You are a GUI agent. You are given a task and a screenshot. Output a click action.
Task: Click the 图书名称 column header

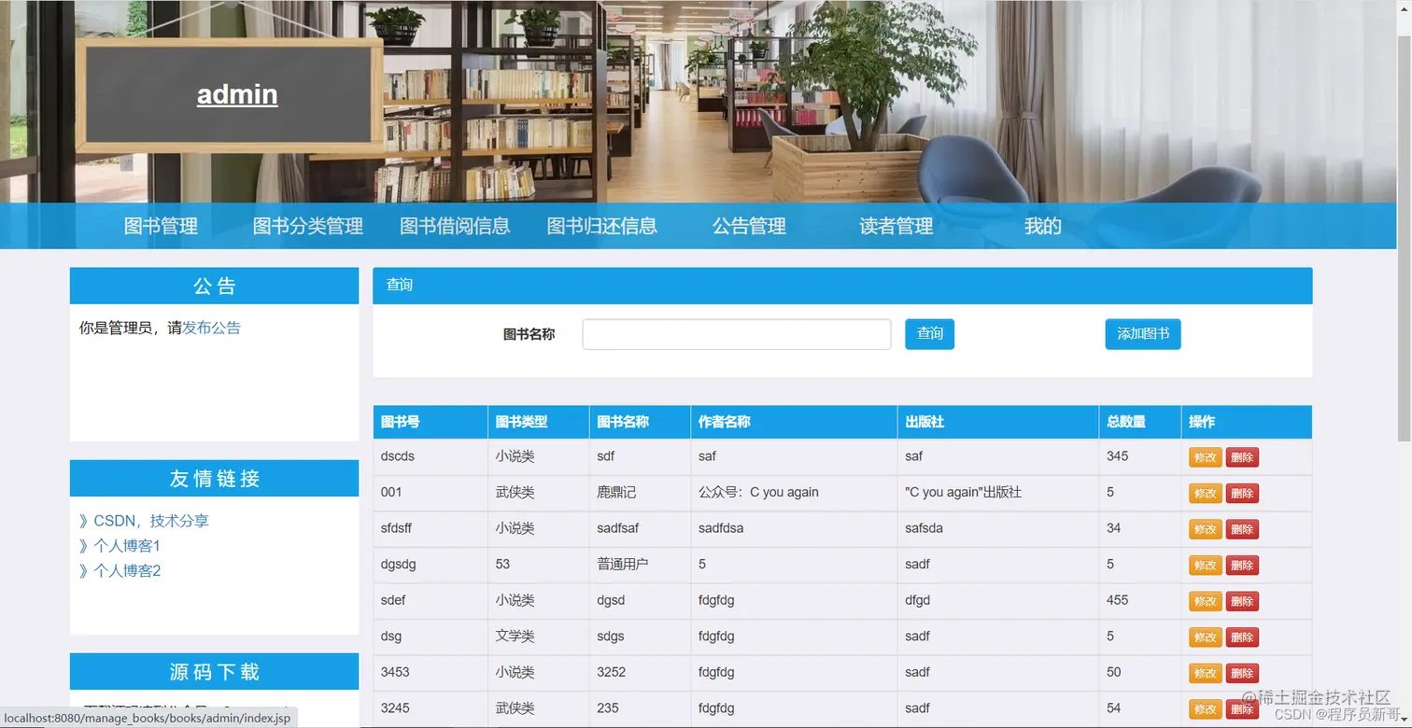[x=641, y=422]
